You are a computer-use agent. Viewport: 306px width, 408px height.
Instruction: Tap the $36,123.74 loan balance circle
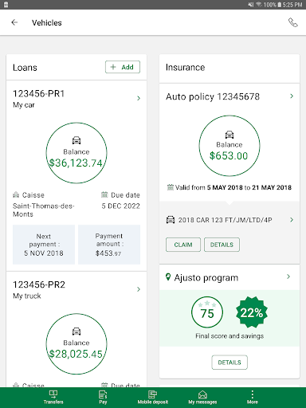coord(76,153)
